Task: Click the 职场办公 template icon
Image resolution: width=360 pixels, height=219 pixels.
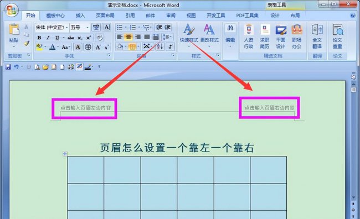Action: [297, 36]
